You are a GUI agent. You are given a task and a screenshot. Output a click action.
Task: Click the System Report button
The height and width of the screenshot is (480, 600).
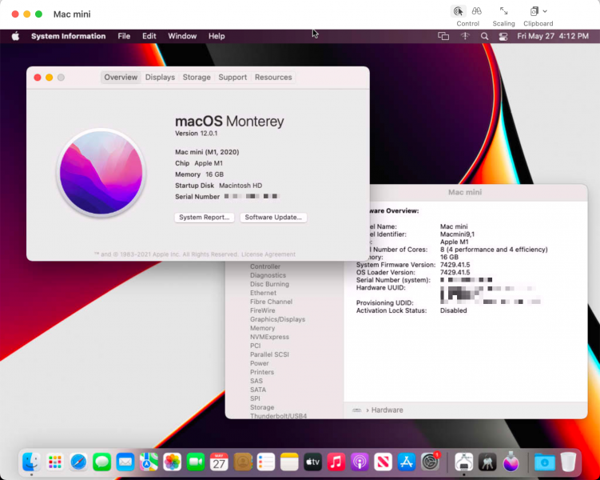pyautogui.click(x=205, y=218)
